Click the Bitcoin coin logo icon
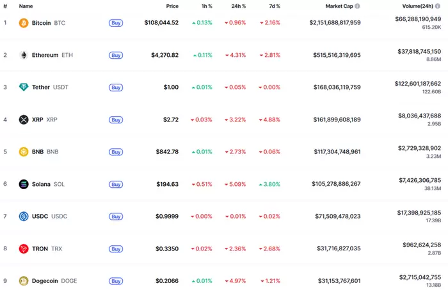The height and width of the screenshot is (290, 448). [24, 23]
